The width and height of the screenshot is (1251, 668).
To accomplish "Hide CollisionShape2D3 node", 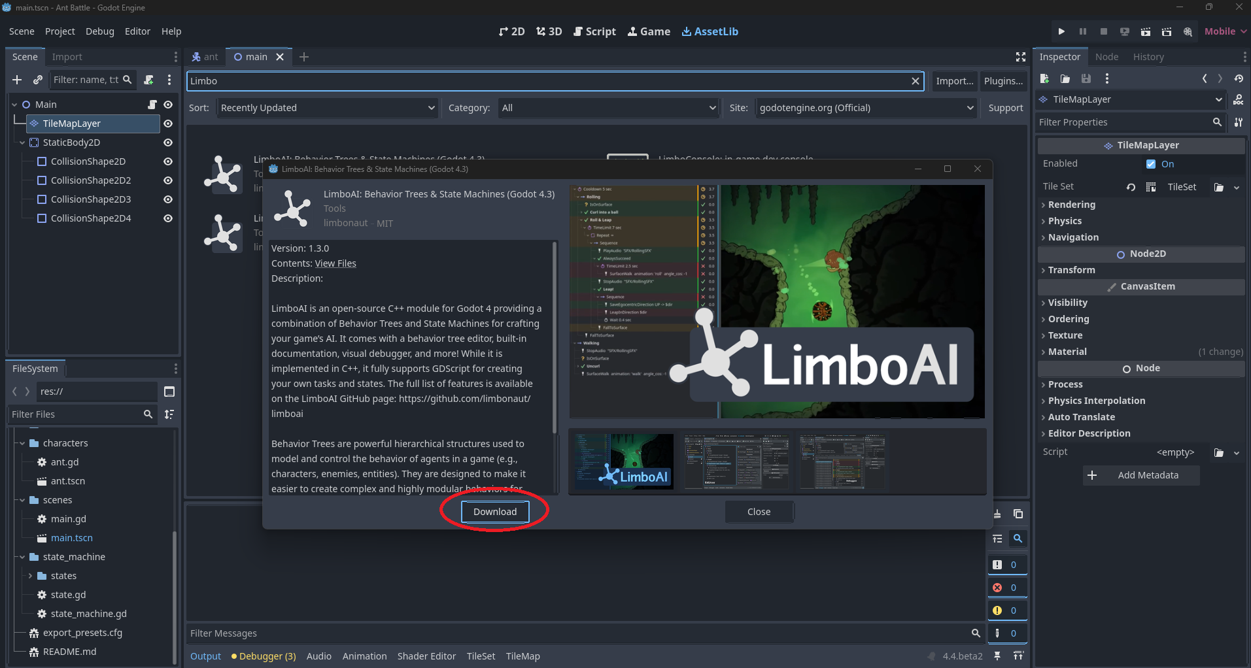I will tap(168, 199).
